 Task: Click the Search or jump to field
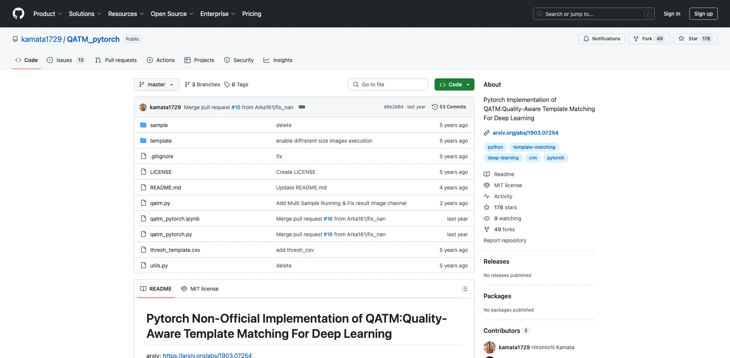(x=594, y=14)
